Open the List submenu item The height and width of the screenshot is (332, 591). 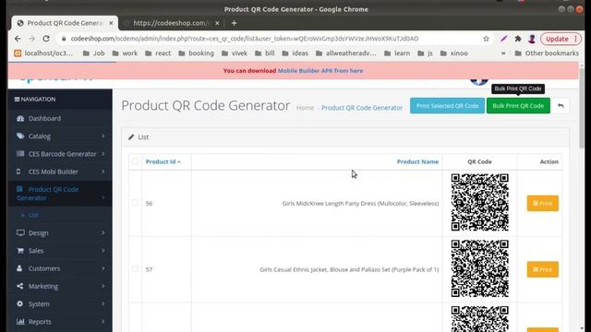click(33, 215)
